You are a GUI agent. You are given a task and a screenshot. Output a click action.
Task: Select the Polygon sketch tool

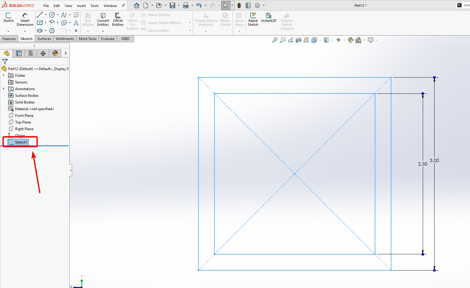52,30
